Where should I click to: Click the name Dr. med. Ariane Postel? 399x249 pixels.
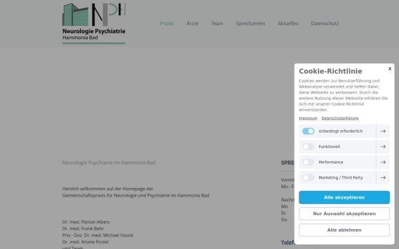[85, 242]
